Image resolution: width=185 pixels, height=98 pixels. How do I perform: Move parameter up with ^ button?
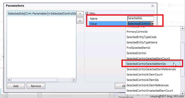[80, 14]
